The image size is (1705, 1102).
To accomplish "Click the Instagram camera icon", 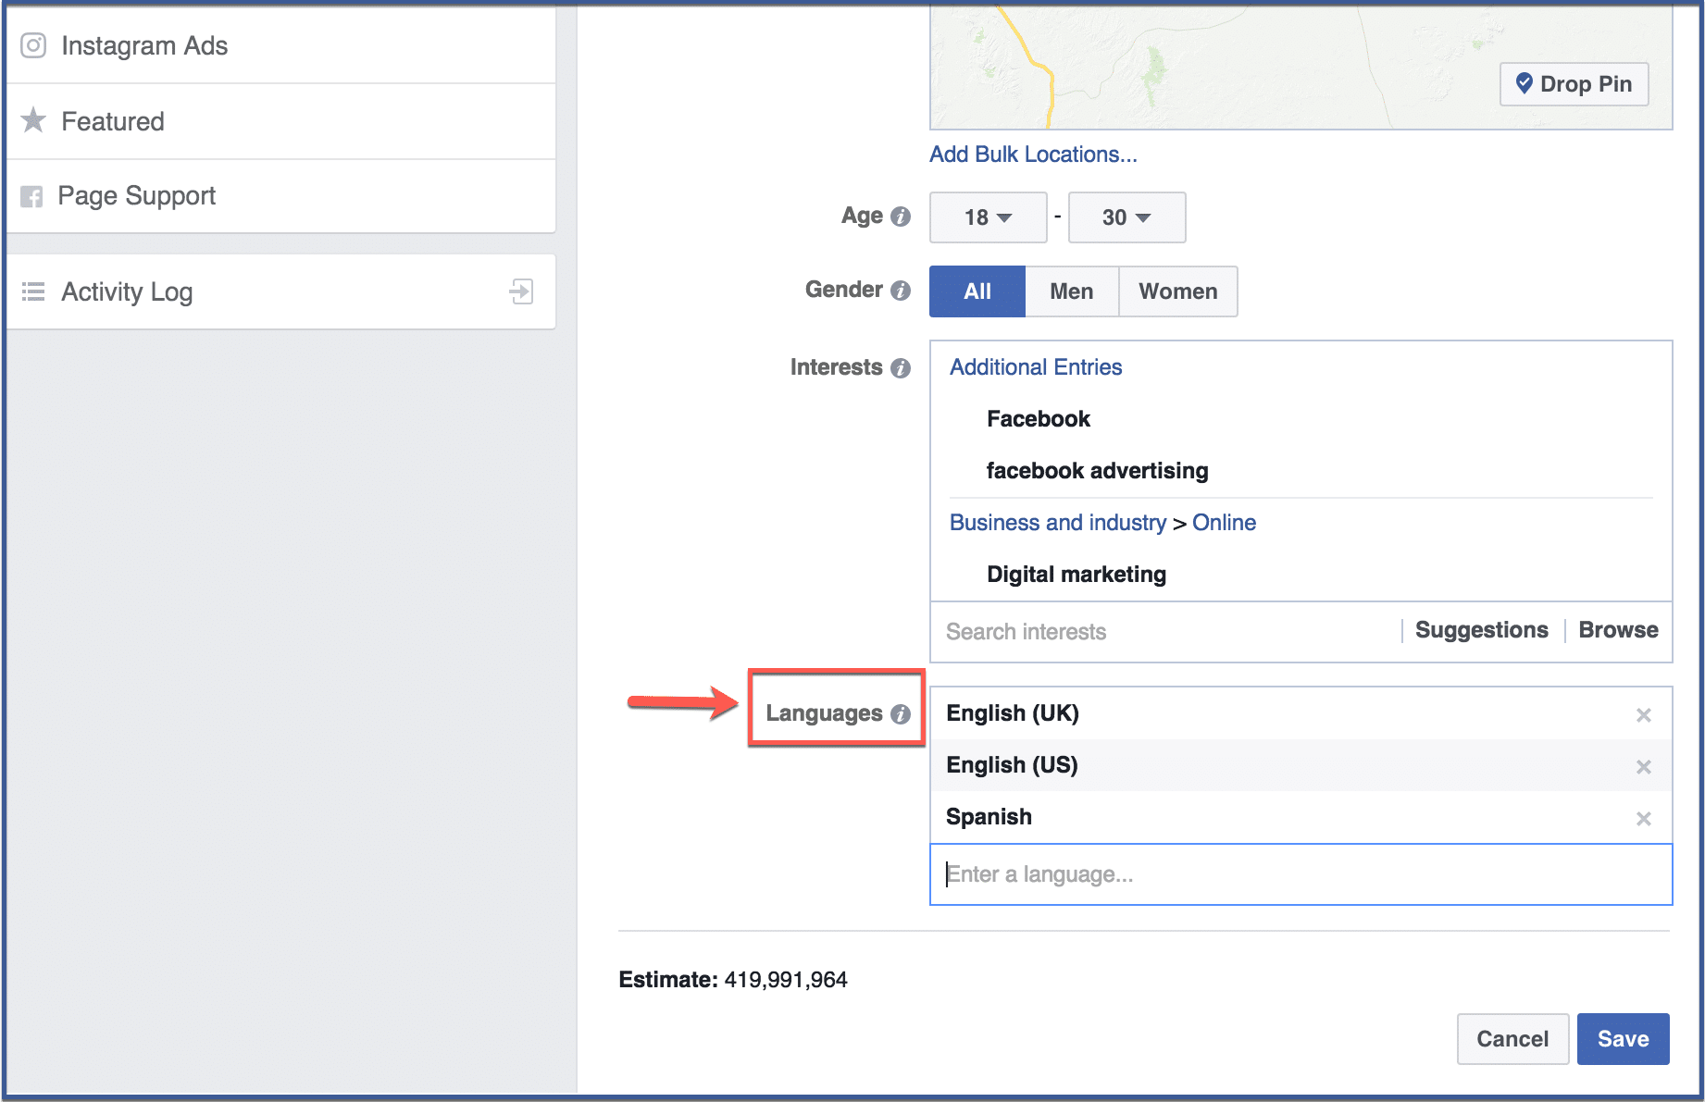I will point(33,45).
